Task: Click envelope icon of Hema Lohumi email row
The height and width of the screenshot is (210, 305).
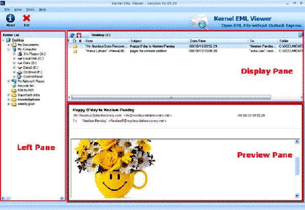Action: 75,51
